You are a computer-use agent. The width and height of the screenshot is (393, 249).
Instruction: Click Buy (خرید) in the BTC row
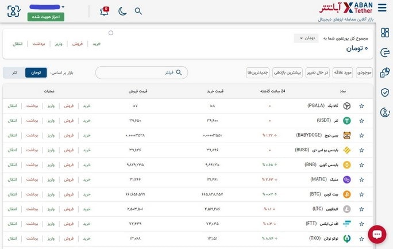coord(87,194)
